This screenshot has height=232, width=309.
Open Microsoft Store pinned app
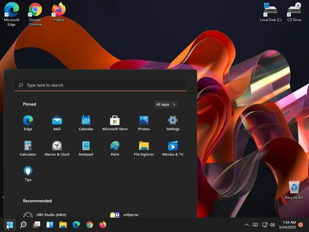[x=115, y=123]
